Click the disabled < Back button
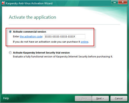129x103 pixels. tap(83, 98)
